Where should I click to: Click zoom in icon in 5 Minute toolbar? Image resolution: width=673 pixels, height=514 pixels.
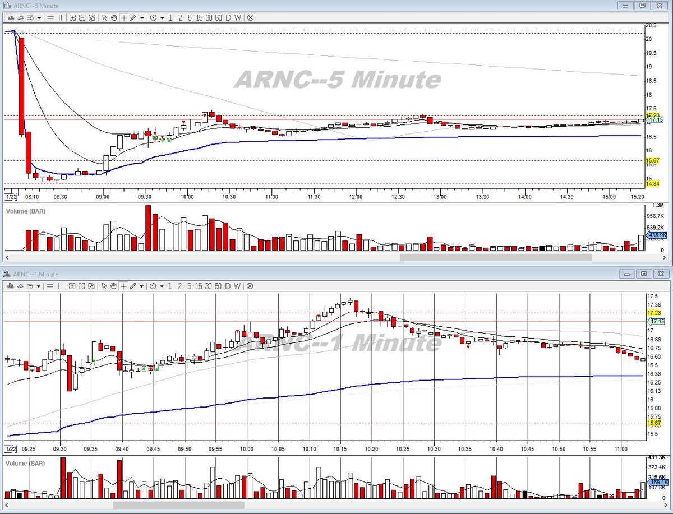73,17
